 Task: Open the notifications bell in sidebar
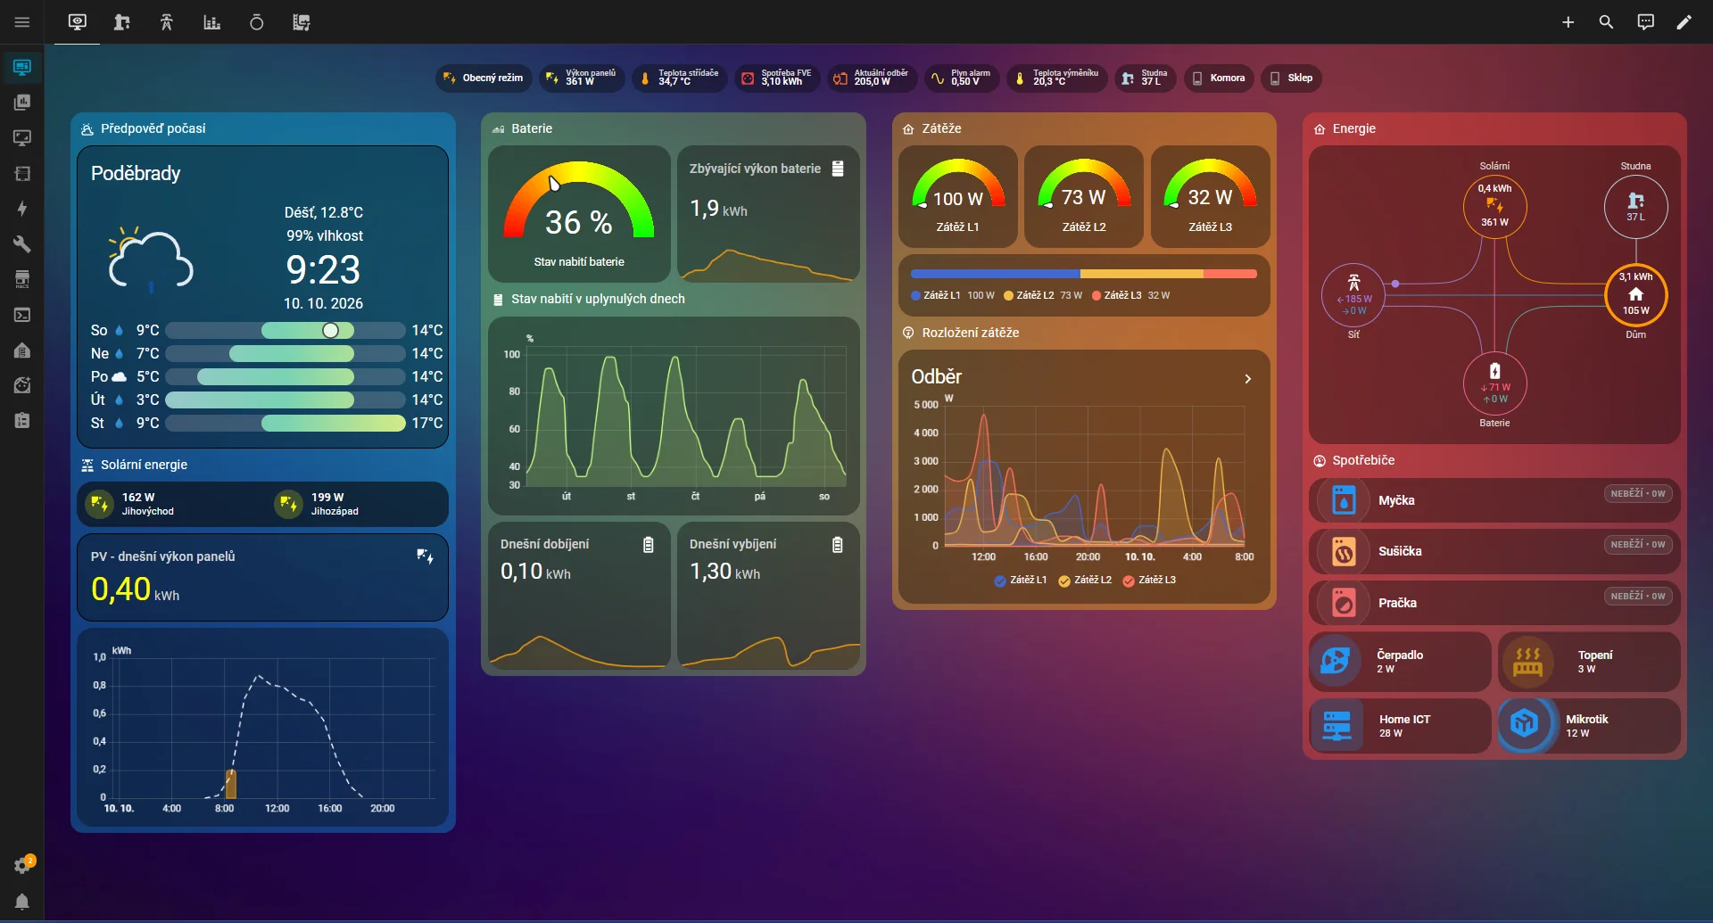[x=22, y=902]
